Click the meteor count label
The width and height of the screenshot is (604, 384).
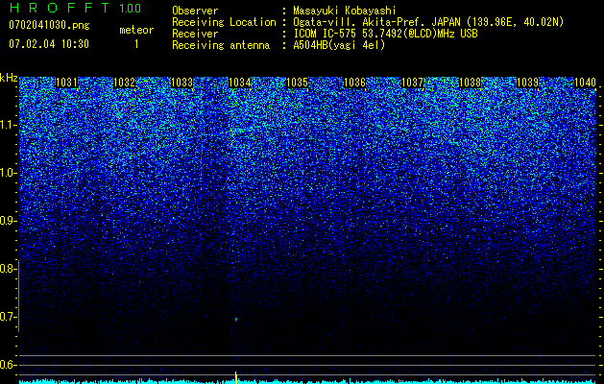coord(136,30)
